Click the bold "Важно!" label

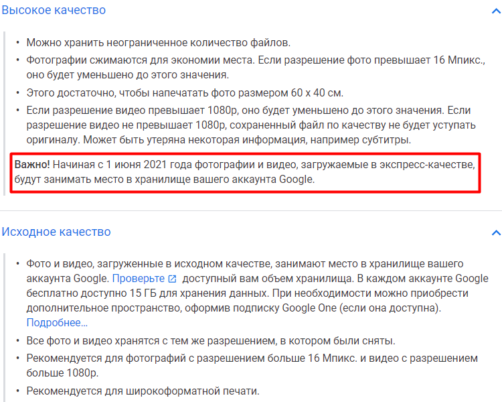tap(32, 164)
